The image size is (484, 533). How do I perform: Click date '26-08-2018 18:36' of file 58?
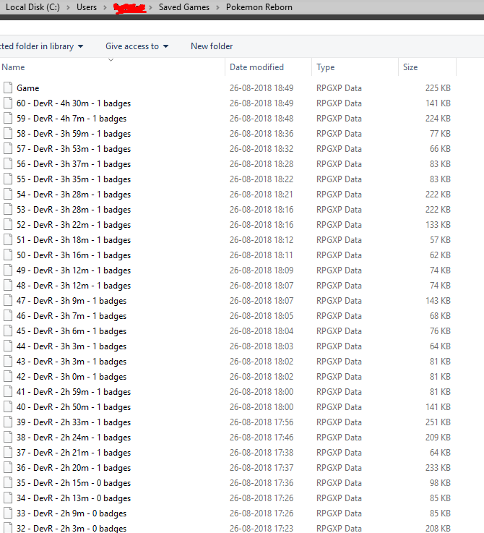click(x=262, y=133)
